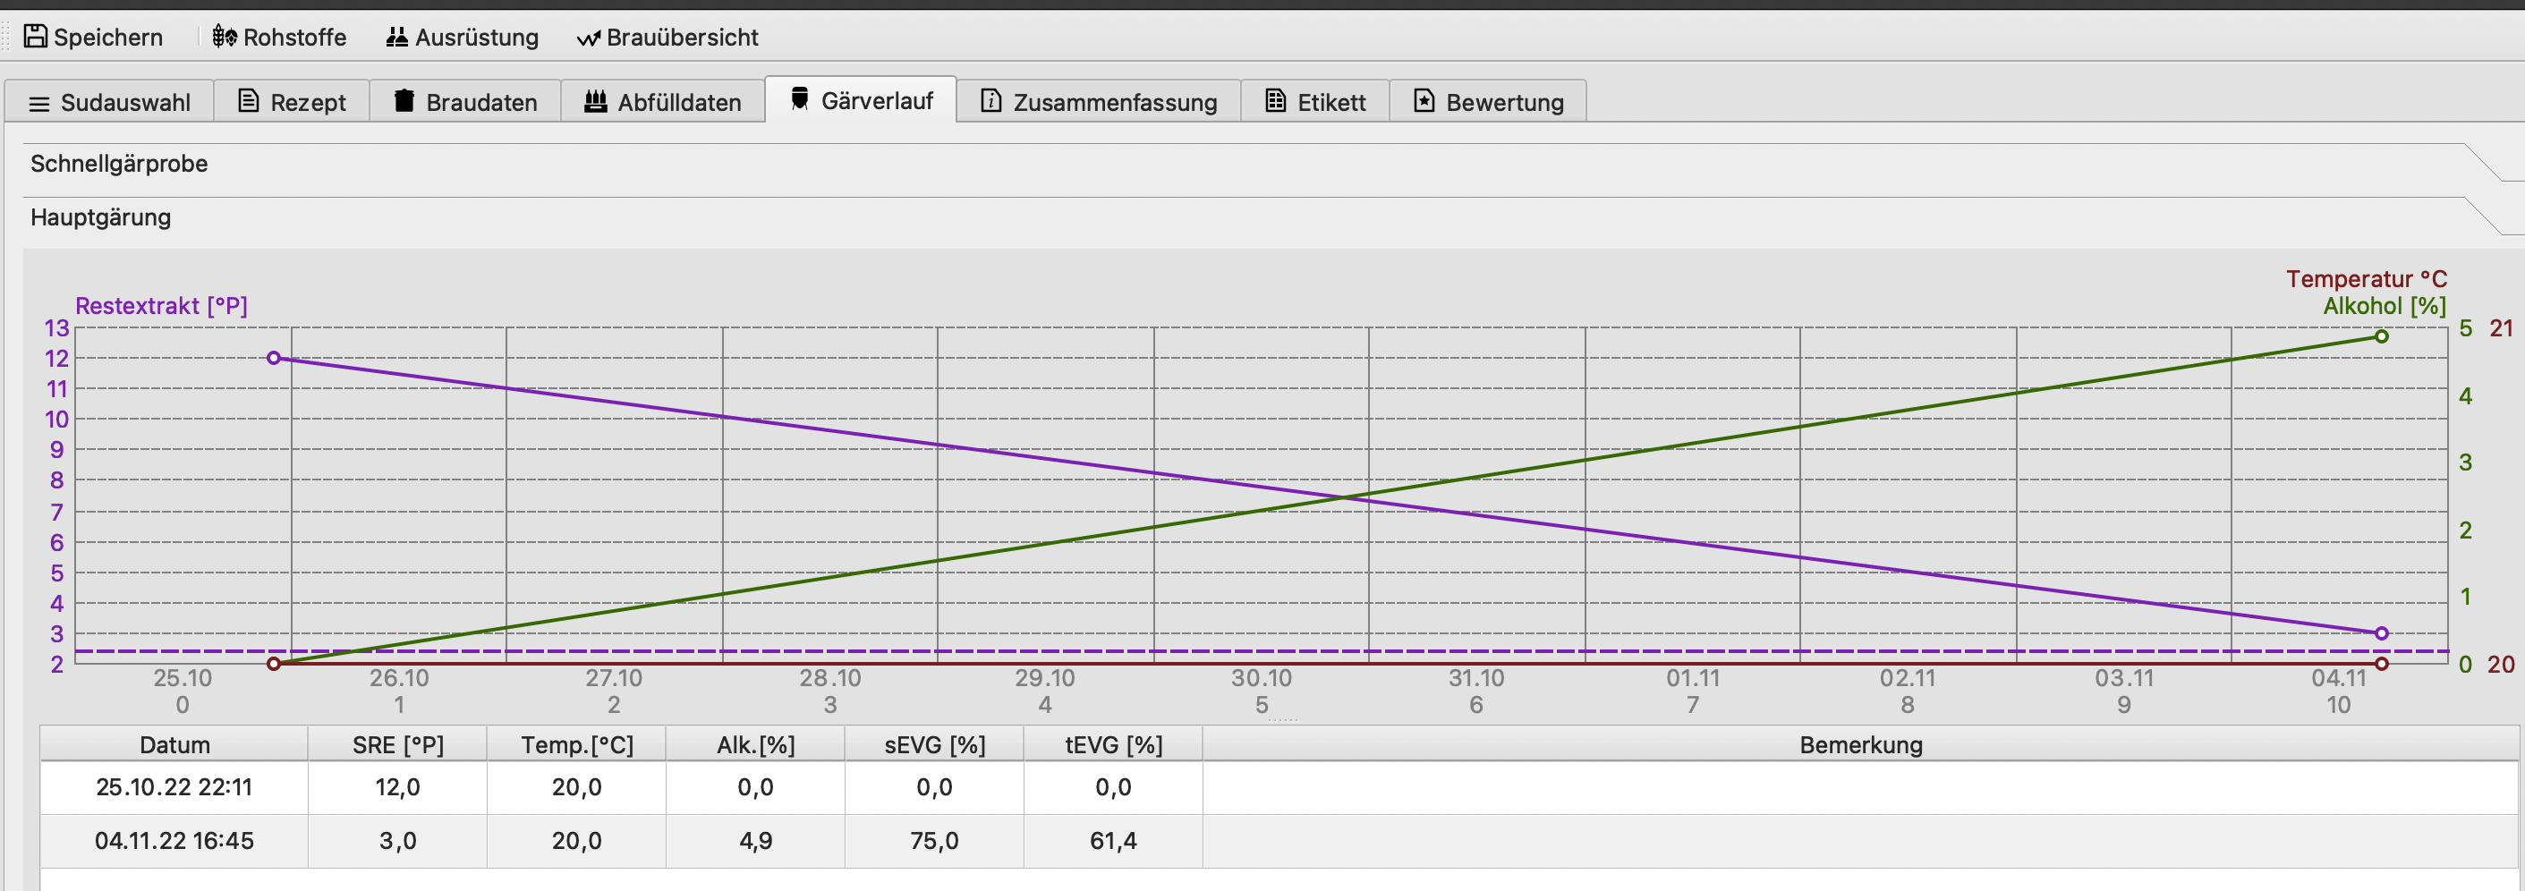
Task: Click the Rezept document icon
Action: point(249,101)
